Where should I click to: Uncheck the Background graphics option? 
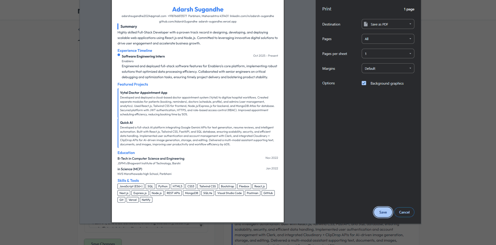[364, 83]
